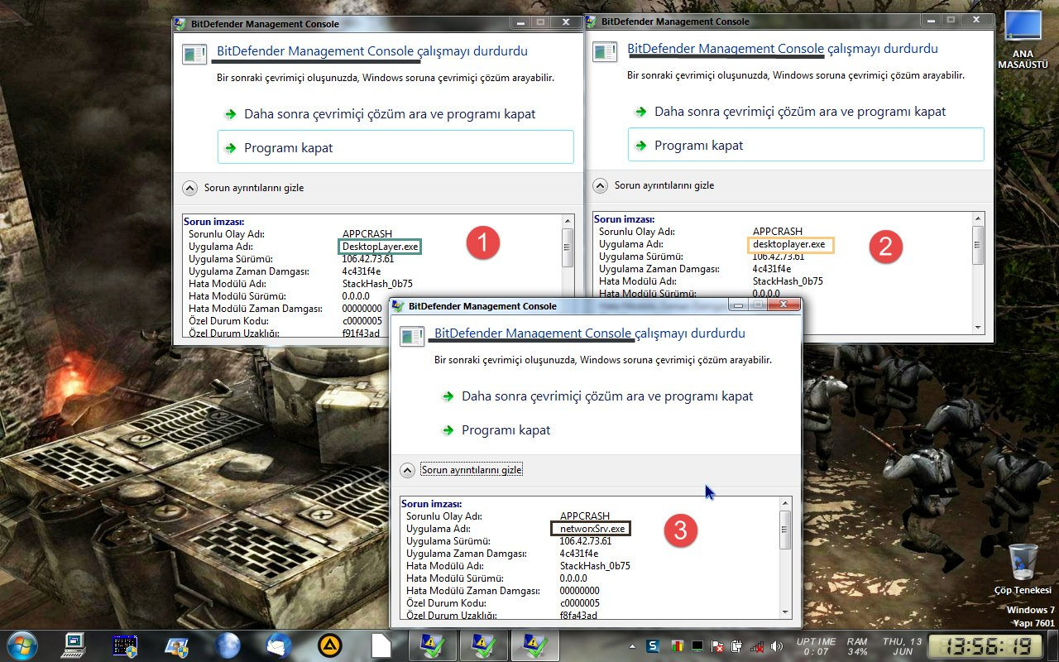Image resolution: width=1059 pixels, height=662 pixels.
Task: Click details scrollbar thumb in top-left window
Action: point(568,247)
